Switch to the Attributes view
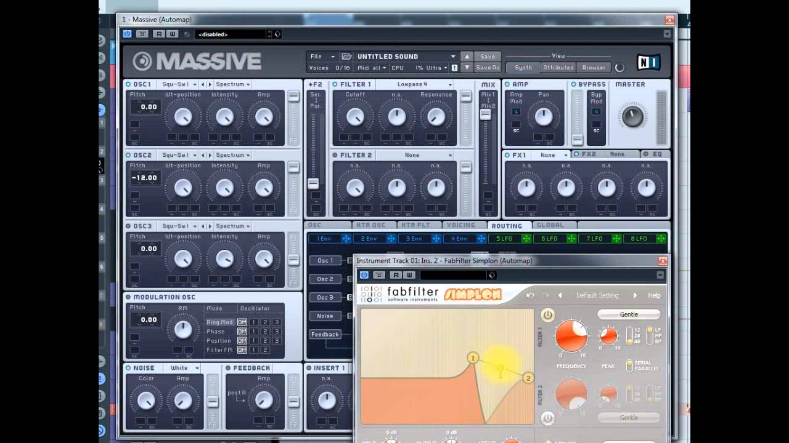 coord(558,68)
